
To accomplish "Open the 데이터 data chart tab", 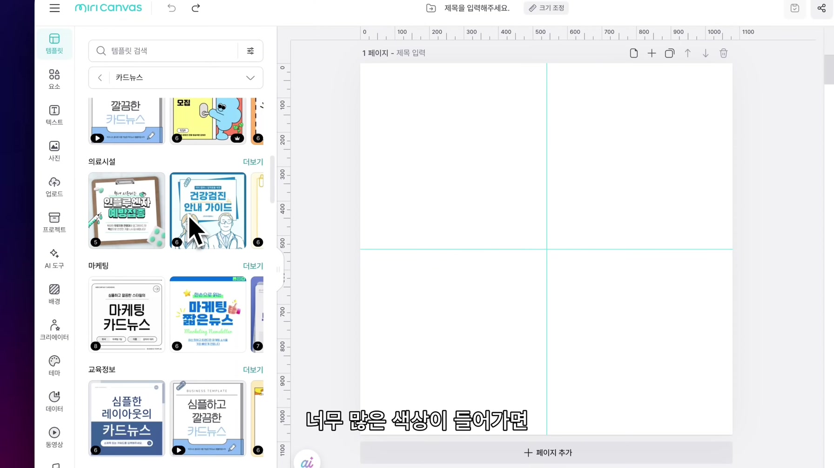I will (54, 402).
